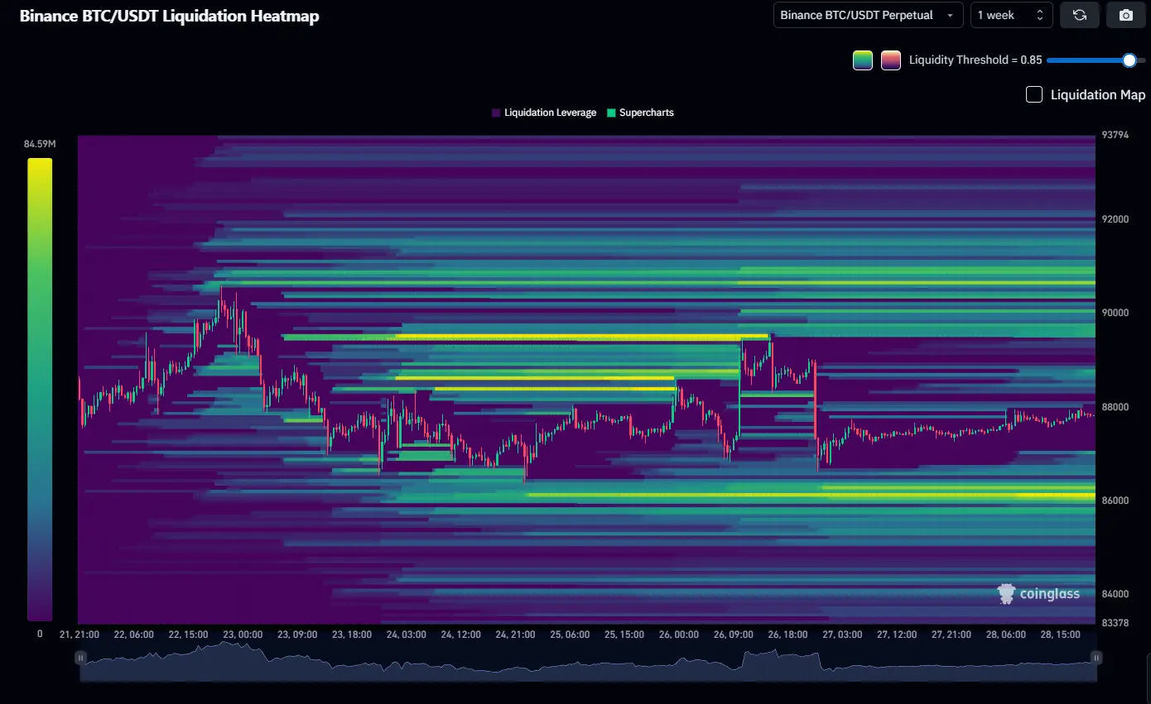Image resolution: width=1151 pixels, height=704 pixels.
Task: Take a chart screenshot with camera icon
Action: pyautogui.click(x=1125, y=15)
